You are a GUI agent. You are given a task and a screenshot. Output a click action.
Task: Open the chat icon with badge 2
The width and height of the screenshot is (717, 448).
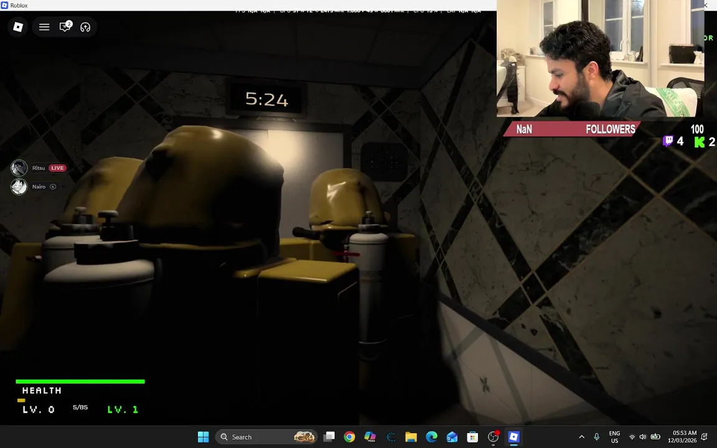(65, 27)
